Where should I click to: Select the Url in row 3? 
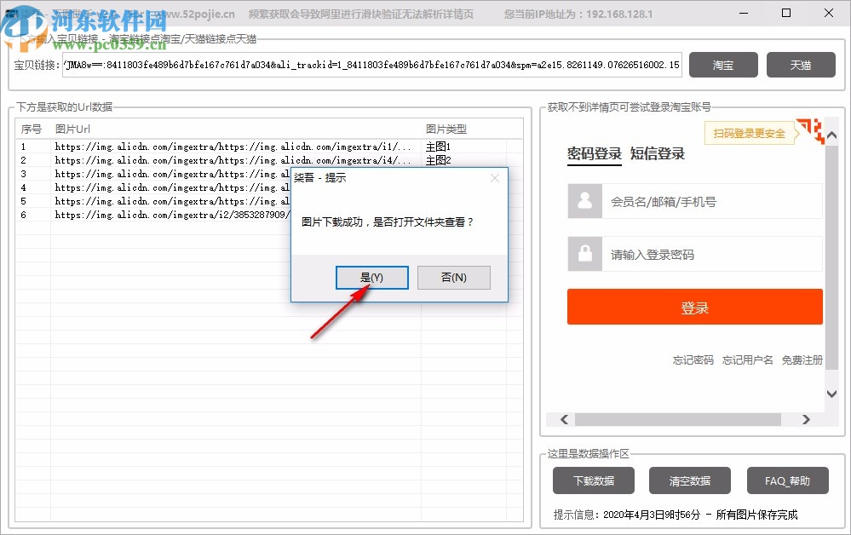tap(172, 174)
